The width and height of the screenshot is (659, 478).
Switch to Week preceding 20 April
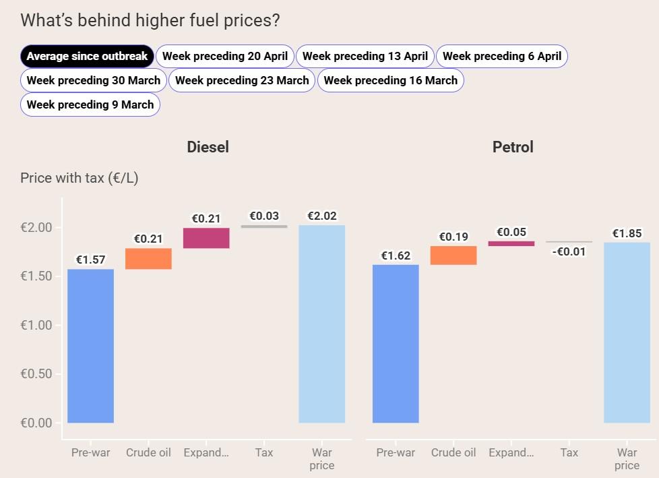pyautogui.click(x=225, y=56)
